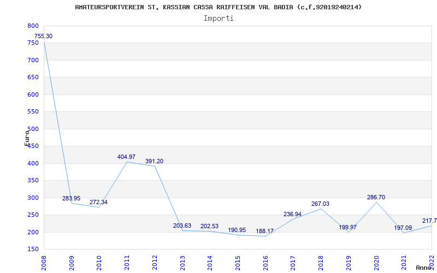Click the y-axis tick label 300
437x273 pixels.
click(33, 198)
